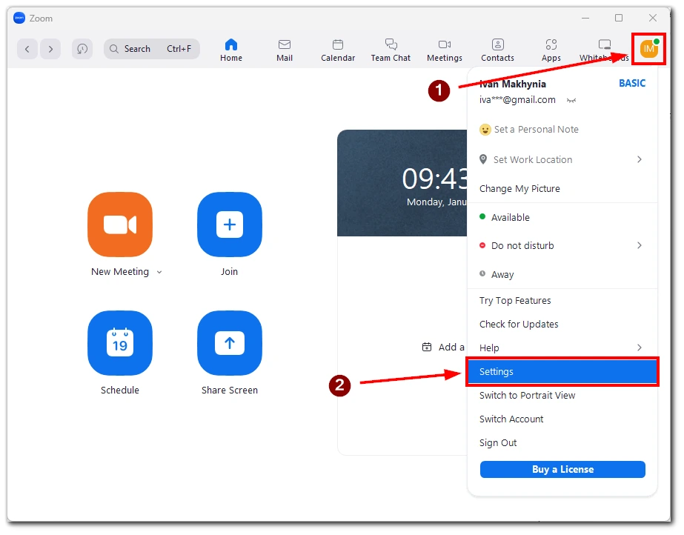Click the Search field
Image resolution: width=684 pixels, height=535 pixels.
click(152, 49)
